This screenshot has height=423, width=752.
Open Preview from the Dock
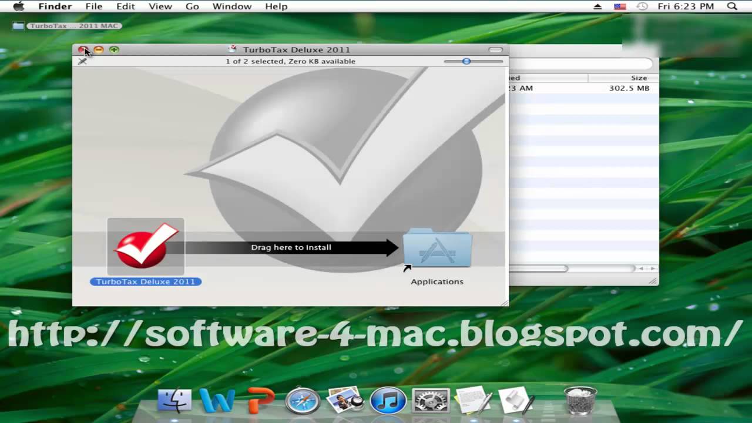pos(345,400)
